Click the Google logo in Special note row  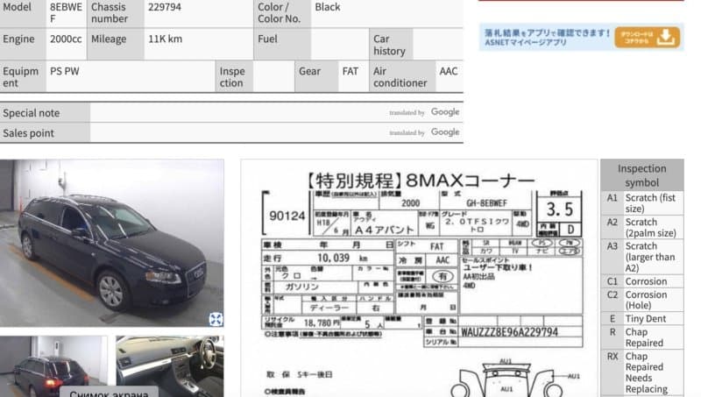pos(445,112)
